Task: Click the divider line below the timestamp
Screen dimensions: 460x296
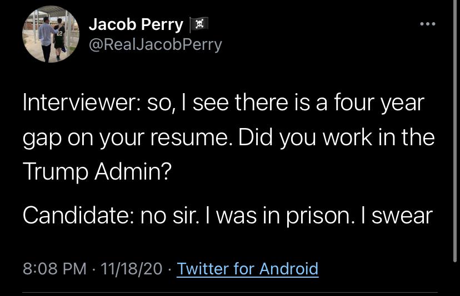Action: (229, 292)
